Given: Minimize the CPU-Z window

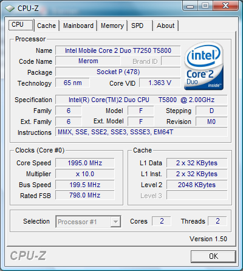Looking at the screenshot, I should [190, 6].
